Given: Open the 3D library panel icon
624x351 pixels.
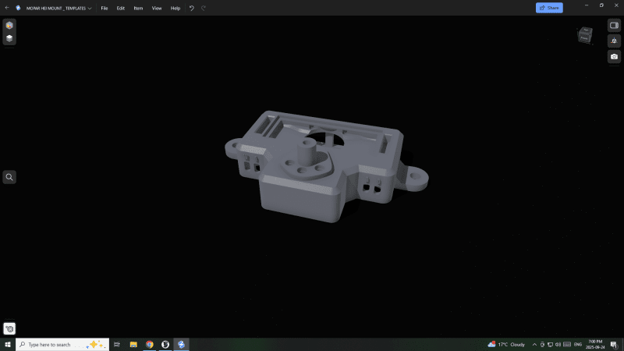Looking at the screenshot, I should point(9,25).
